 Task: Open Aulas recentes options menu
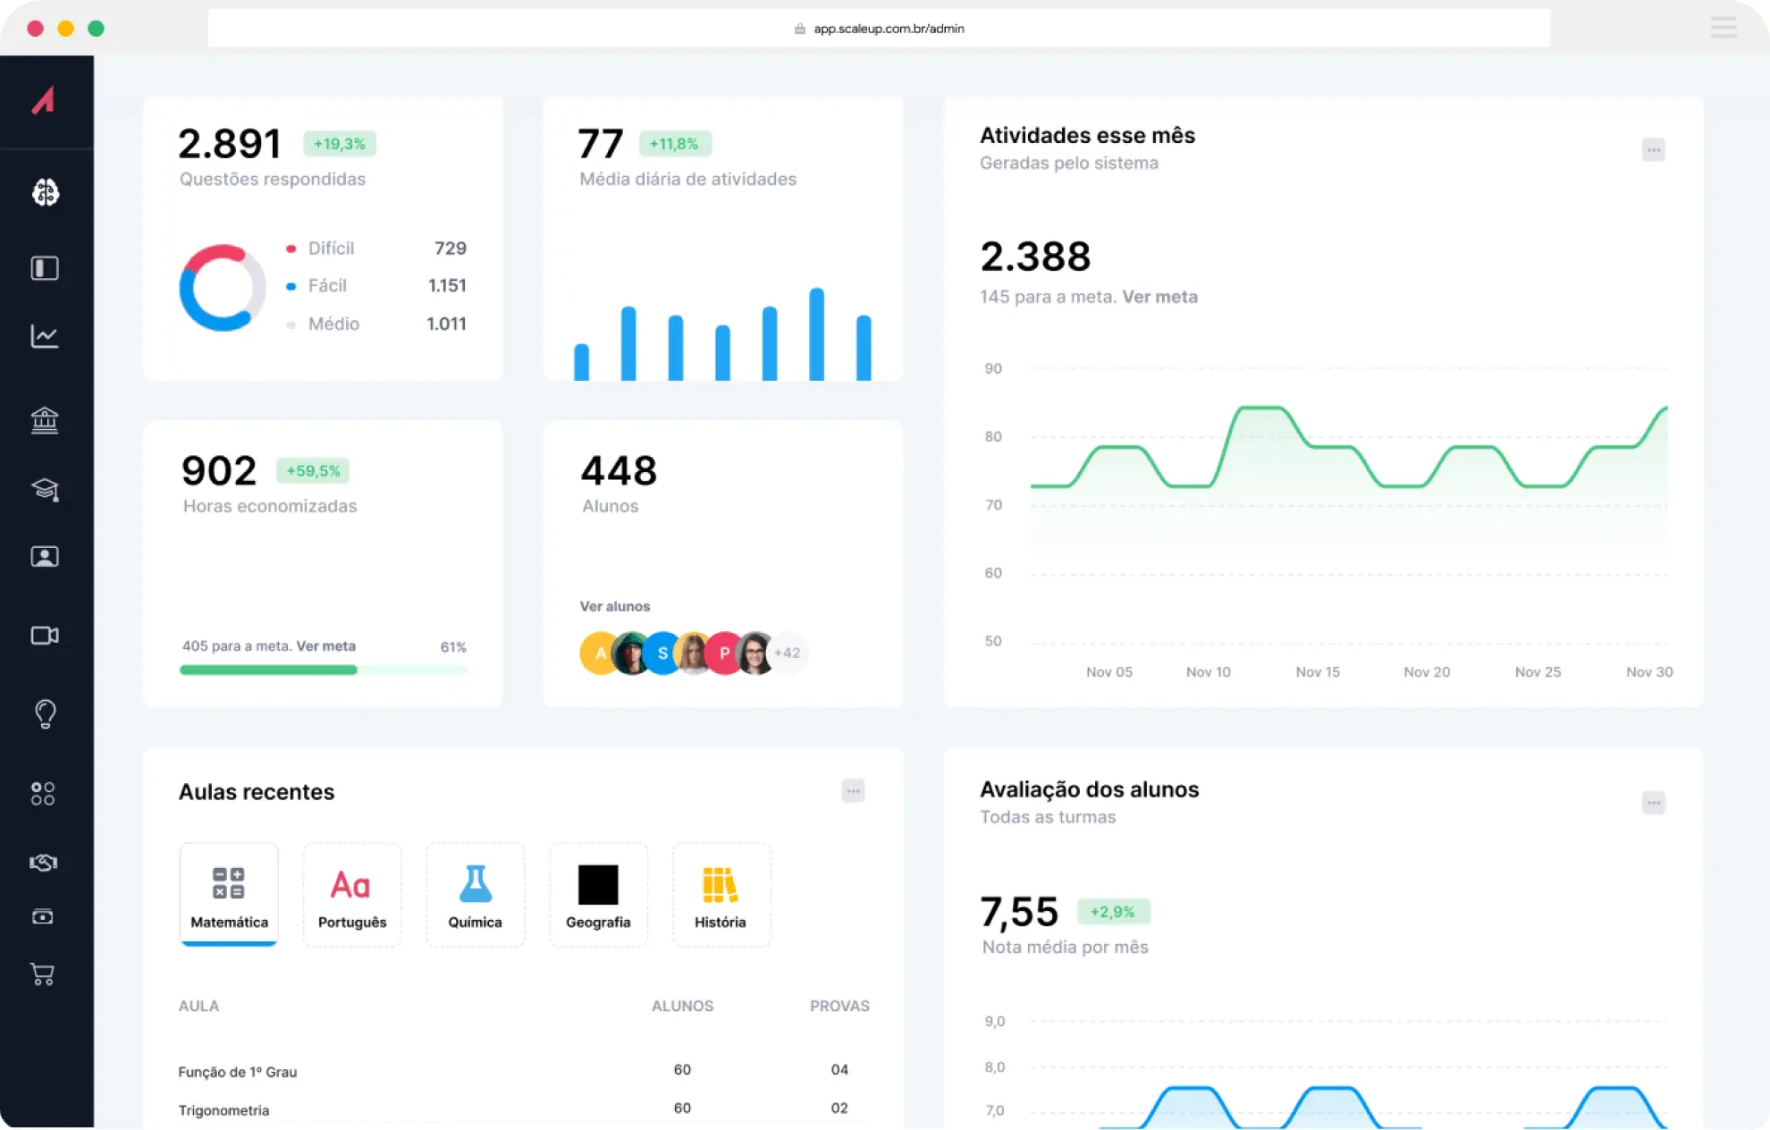coord(853,791)
